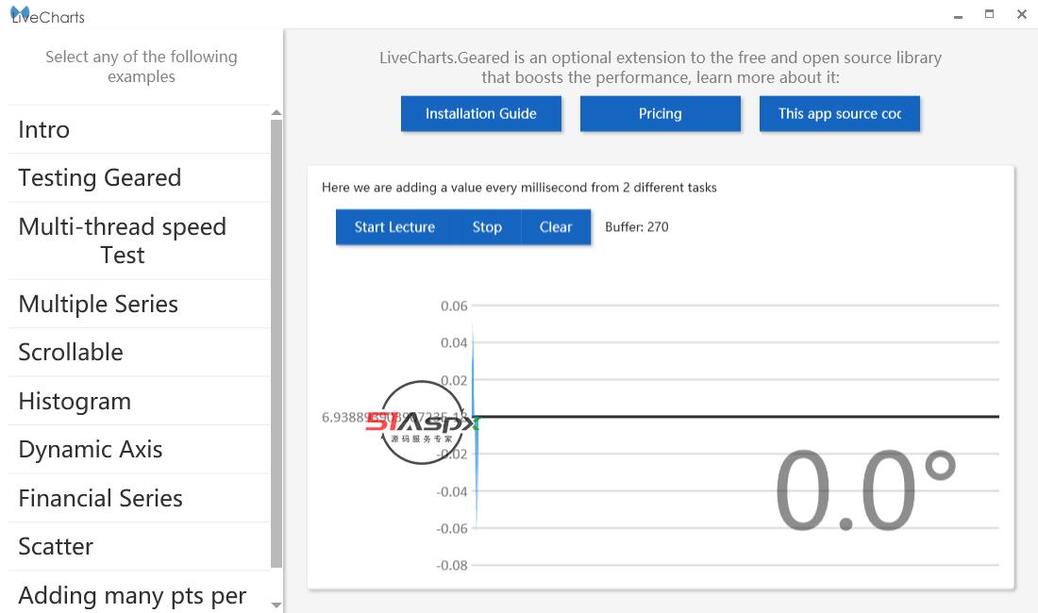
Task: Close the LiveCharts window
Action: click(x=1021, y=14)
